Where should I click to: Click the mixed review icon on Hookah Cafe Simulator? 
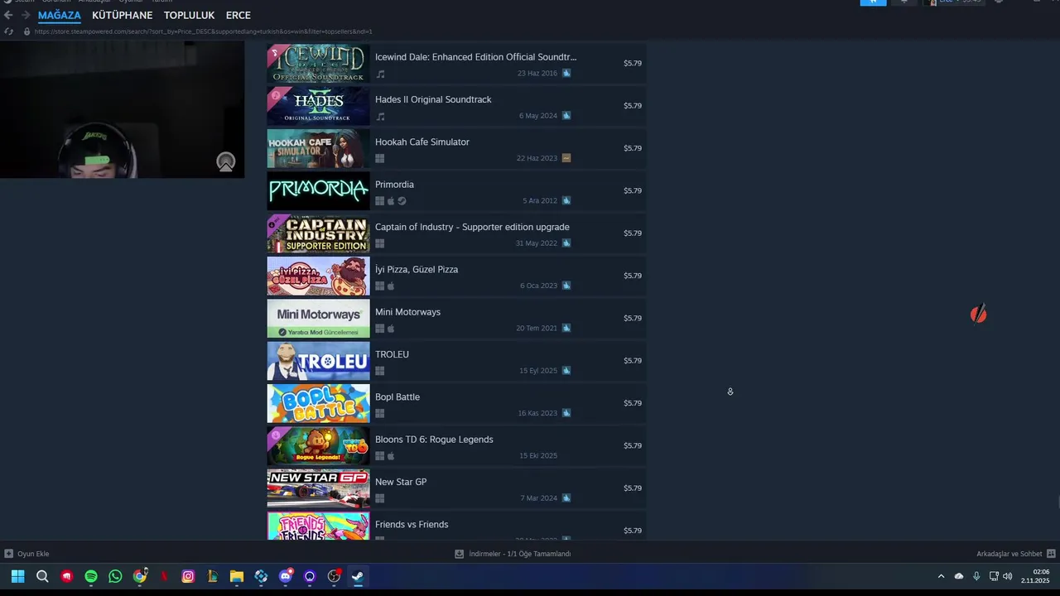pos(566,158)
